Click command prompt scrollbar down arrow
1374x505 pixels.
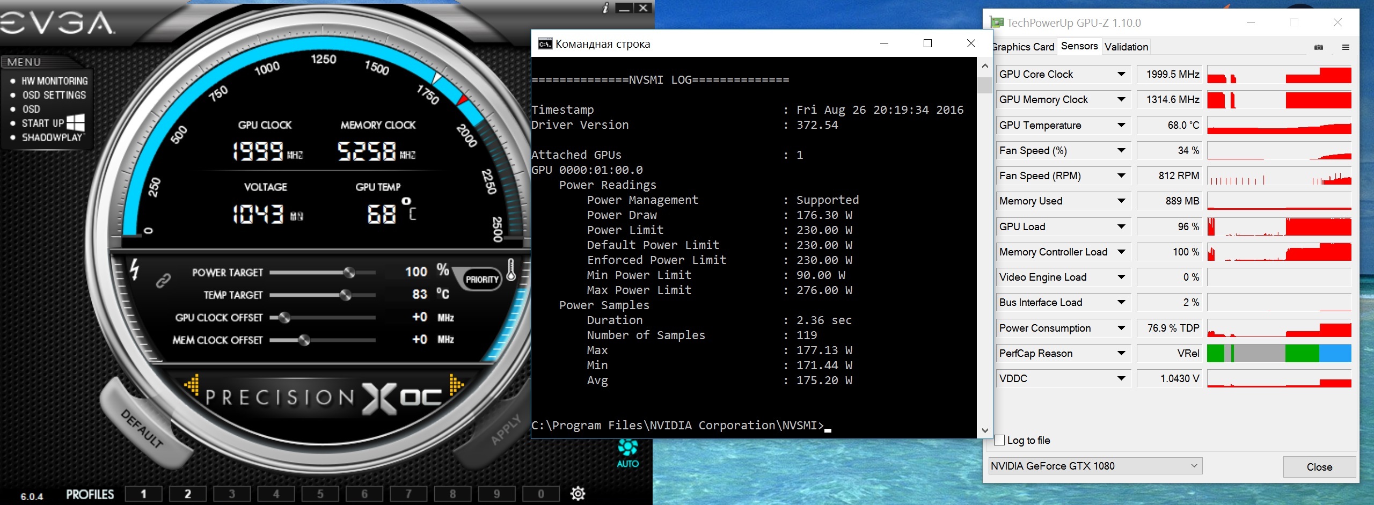pos(984,430)
